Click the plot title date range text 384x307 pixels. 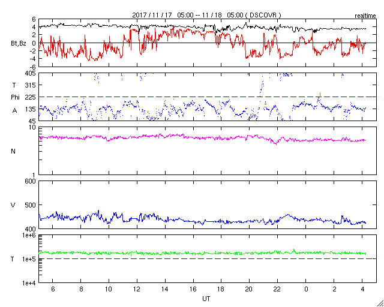[206, 15]
